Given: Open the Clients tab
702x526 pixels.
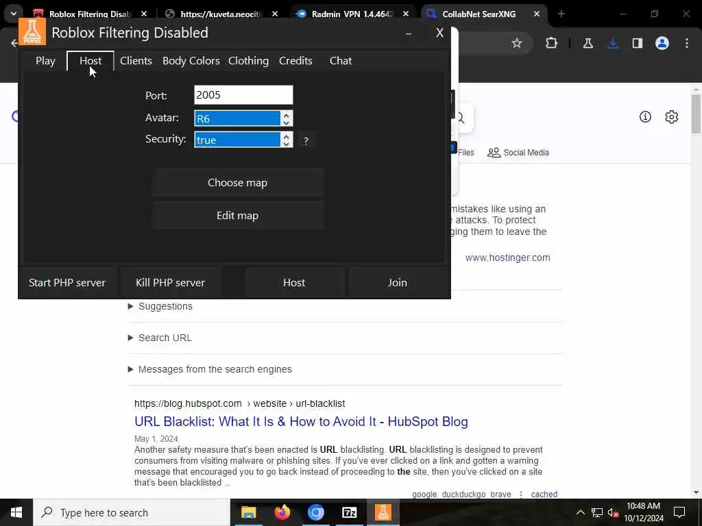Looking at the screenshot, I should 136,61.
